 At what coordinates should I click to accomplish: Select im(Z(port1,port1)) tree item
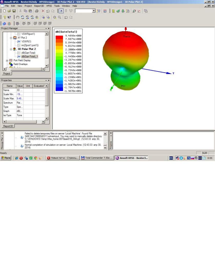[30, 45]
